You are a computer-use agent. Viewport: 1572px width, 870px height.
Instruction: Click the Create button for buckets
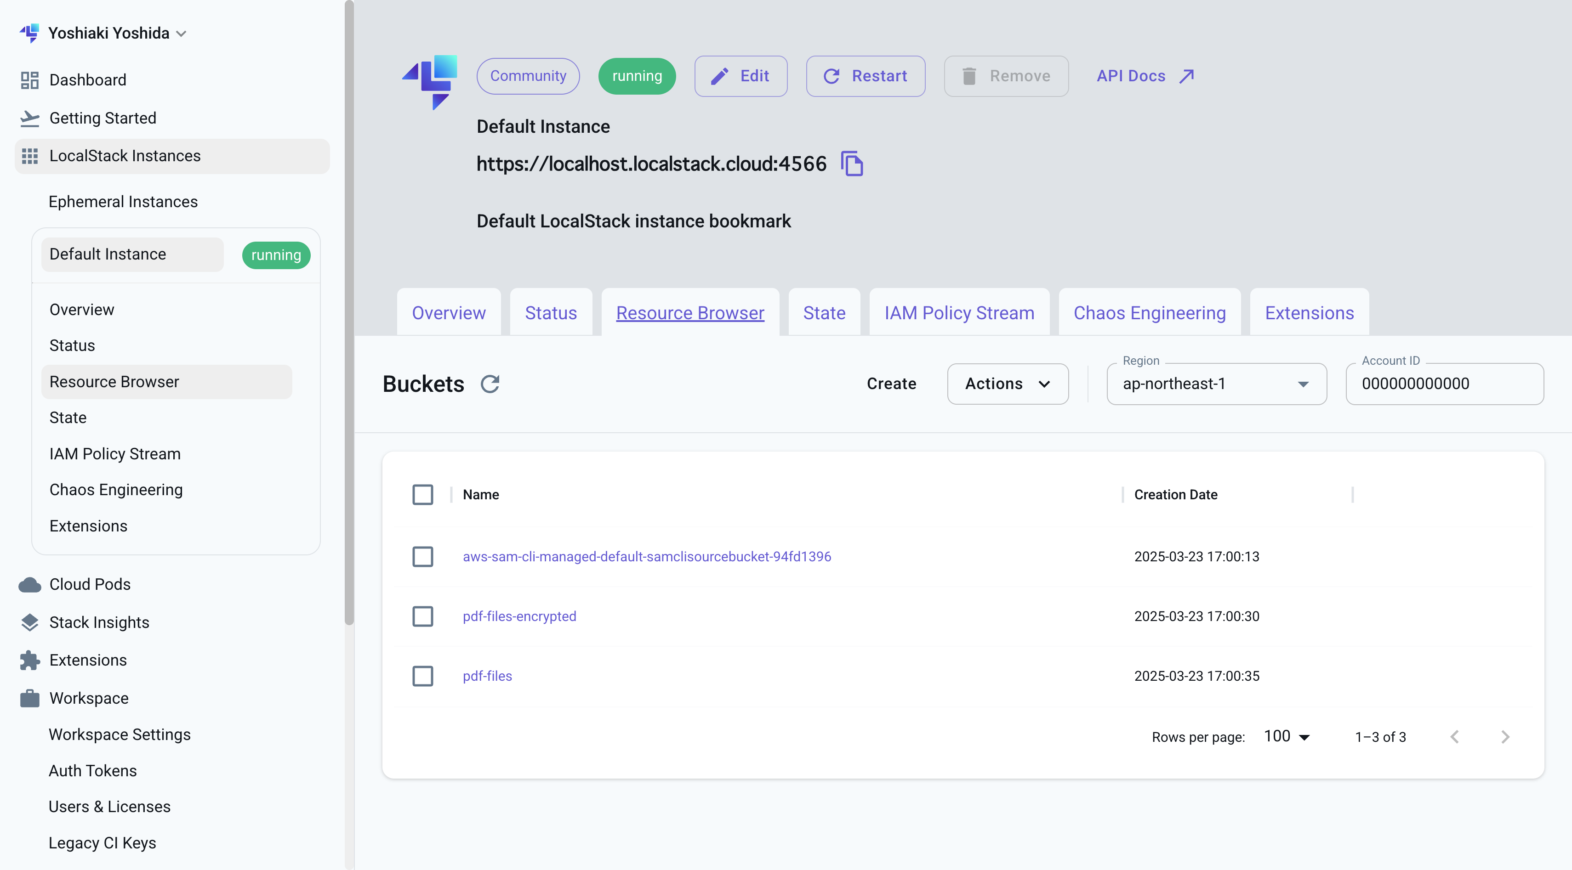[x=891, y=384]
